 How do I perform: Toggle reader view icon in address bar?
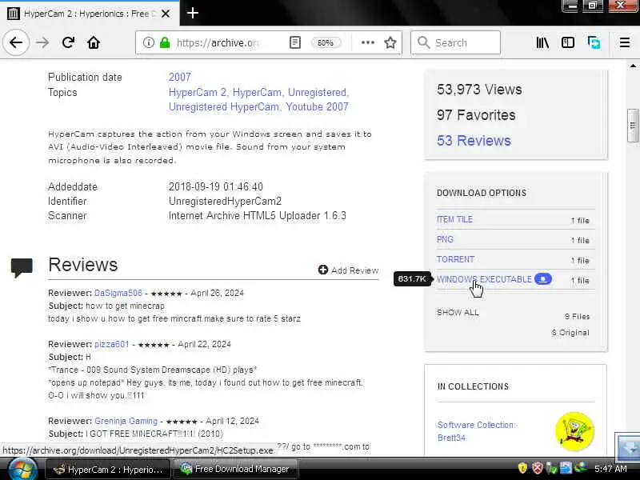[x=295, y=42]
